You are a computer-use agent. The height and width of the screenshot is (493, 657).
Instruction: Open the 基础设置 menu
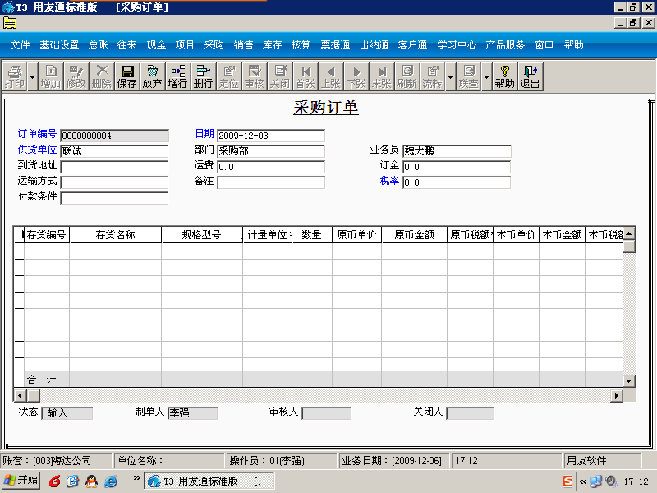(x=59, y=45)
